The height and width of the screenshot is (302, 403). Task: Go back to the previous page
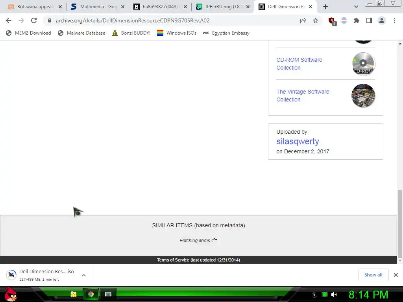pyautogui.click(x=9, y=20)
